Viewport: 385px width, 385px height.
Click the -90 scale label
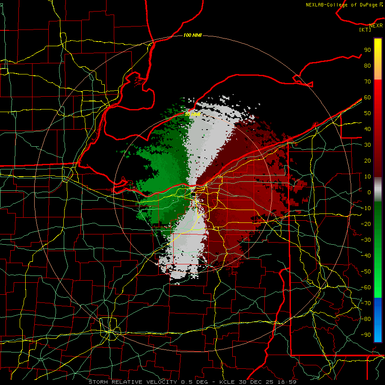pos(366,335)
